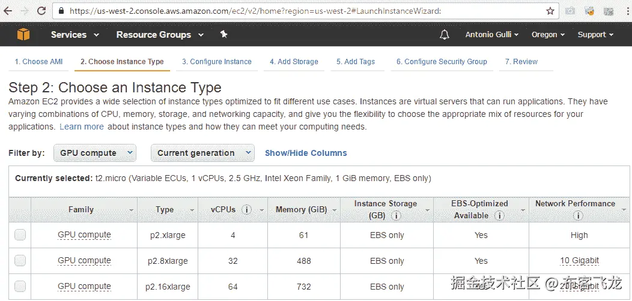Click the EBS-Optimized Available info icon

(x=499, y=216)
